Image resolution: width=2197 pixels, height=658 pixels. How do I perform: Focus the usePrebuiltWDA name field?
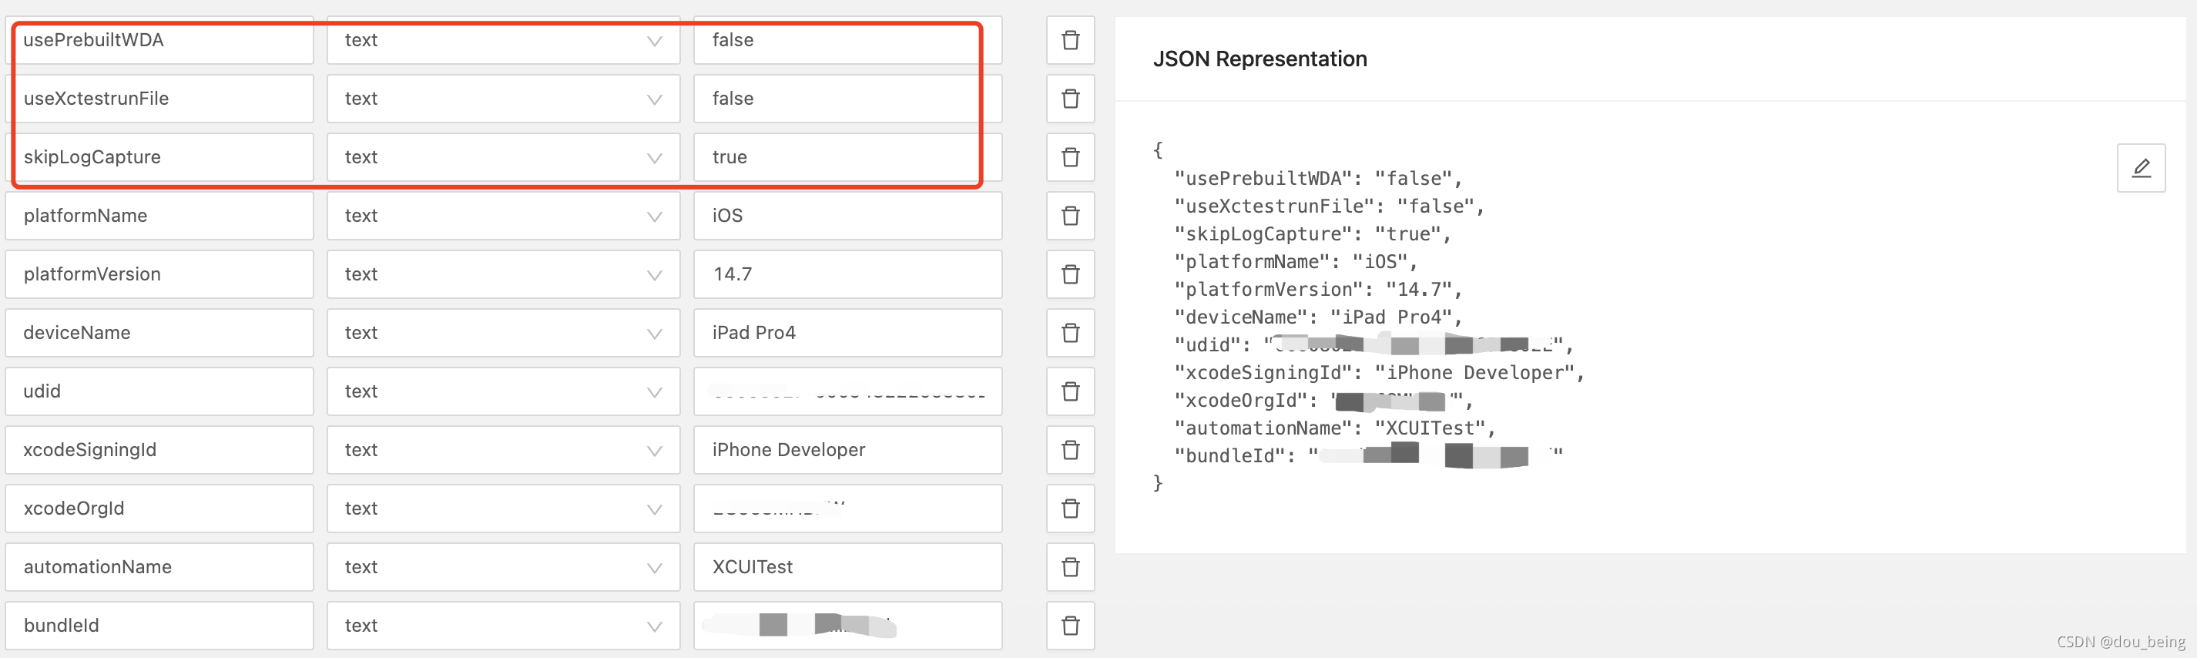click(x=159, y=40)
